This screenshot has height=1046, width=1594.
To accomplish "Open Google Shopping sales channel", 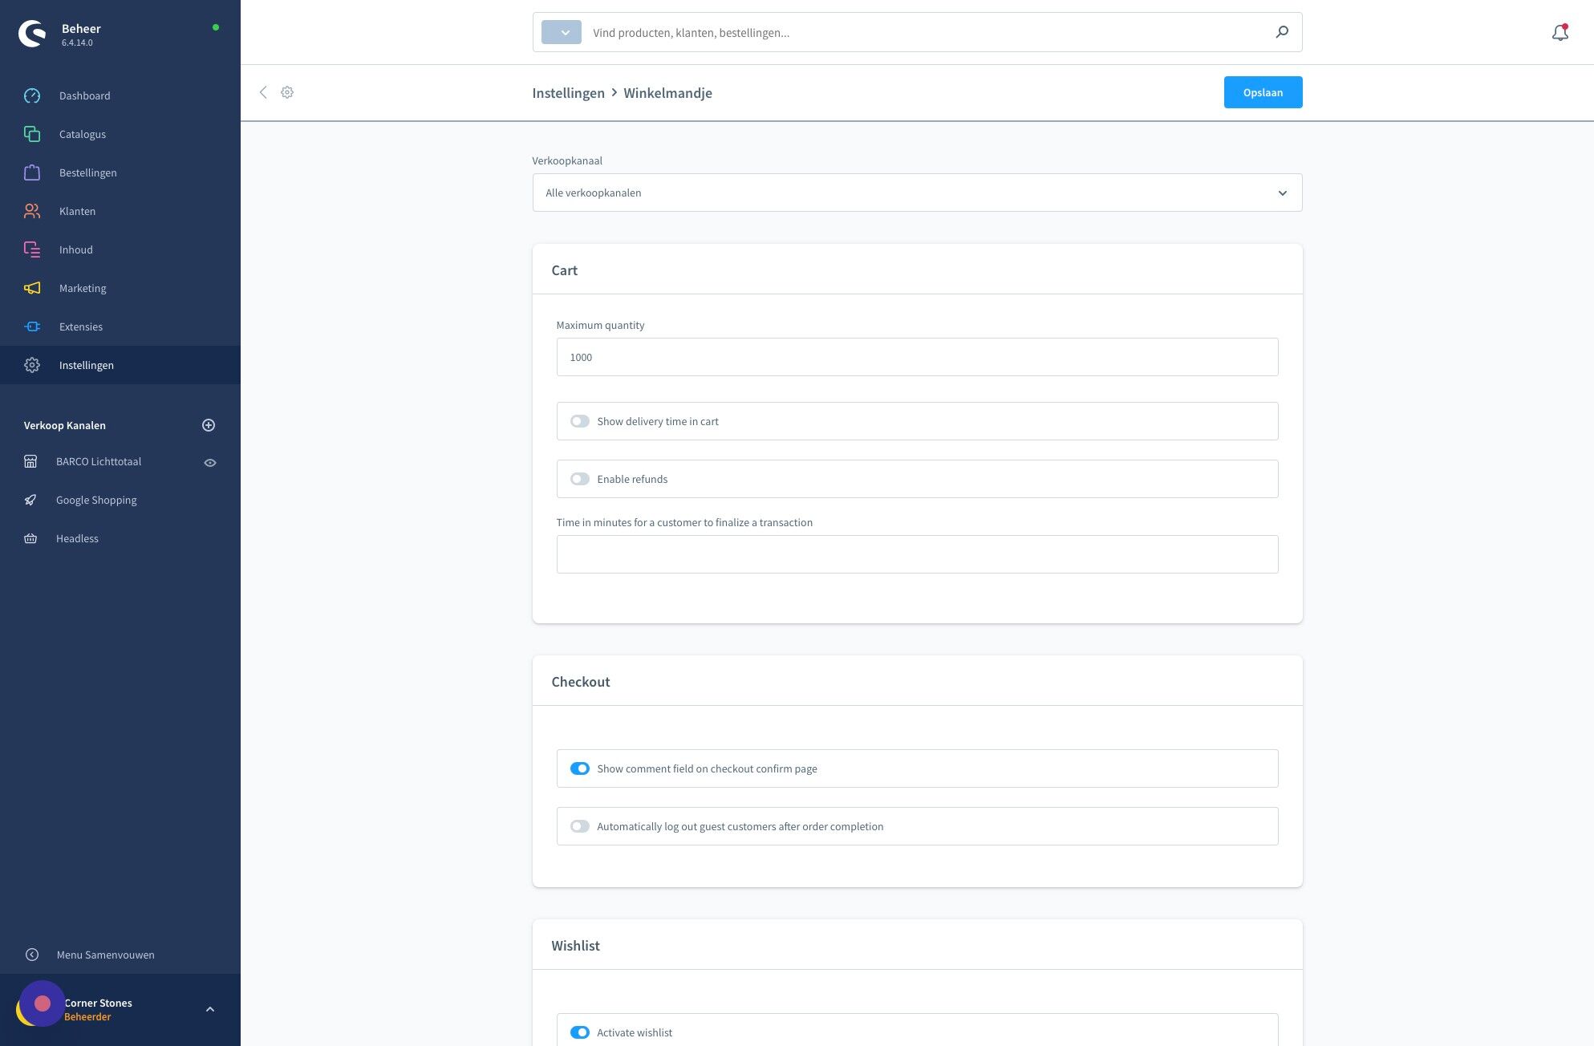I will point(96,500).
